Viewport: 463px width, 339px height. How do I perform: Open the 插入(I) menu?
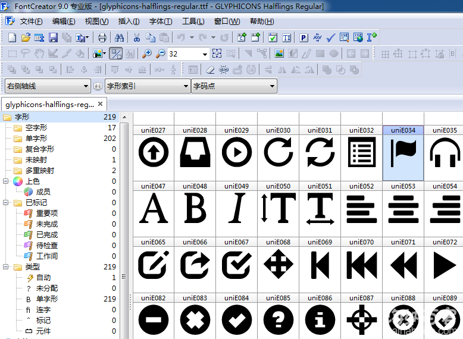tap(129, 21)
